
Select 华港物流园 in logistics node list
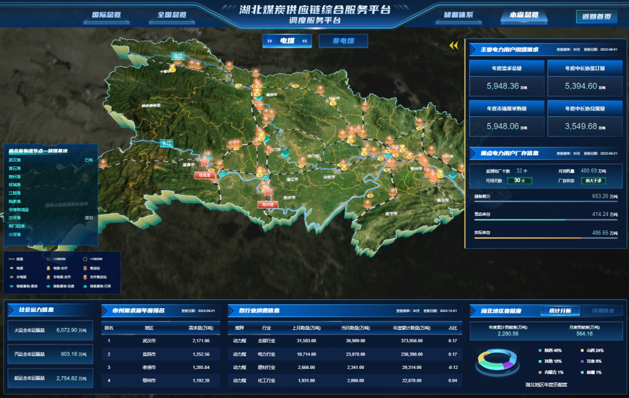tap(51, 209)
